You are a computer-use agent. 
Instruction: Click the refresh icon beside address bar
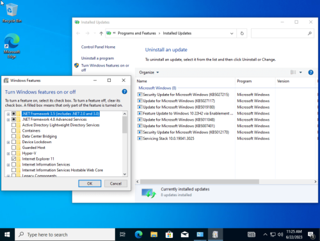242,33
